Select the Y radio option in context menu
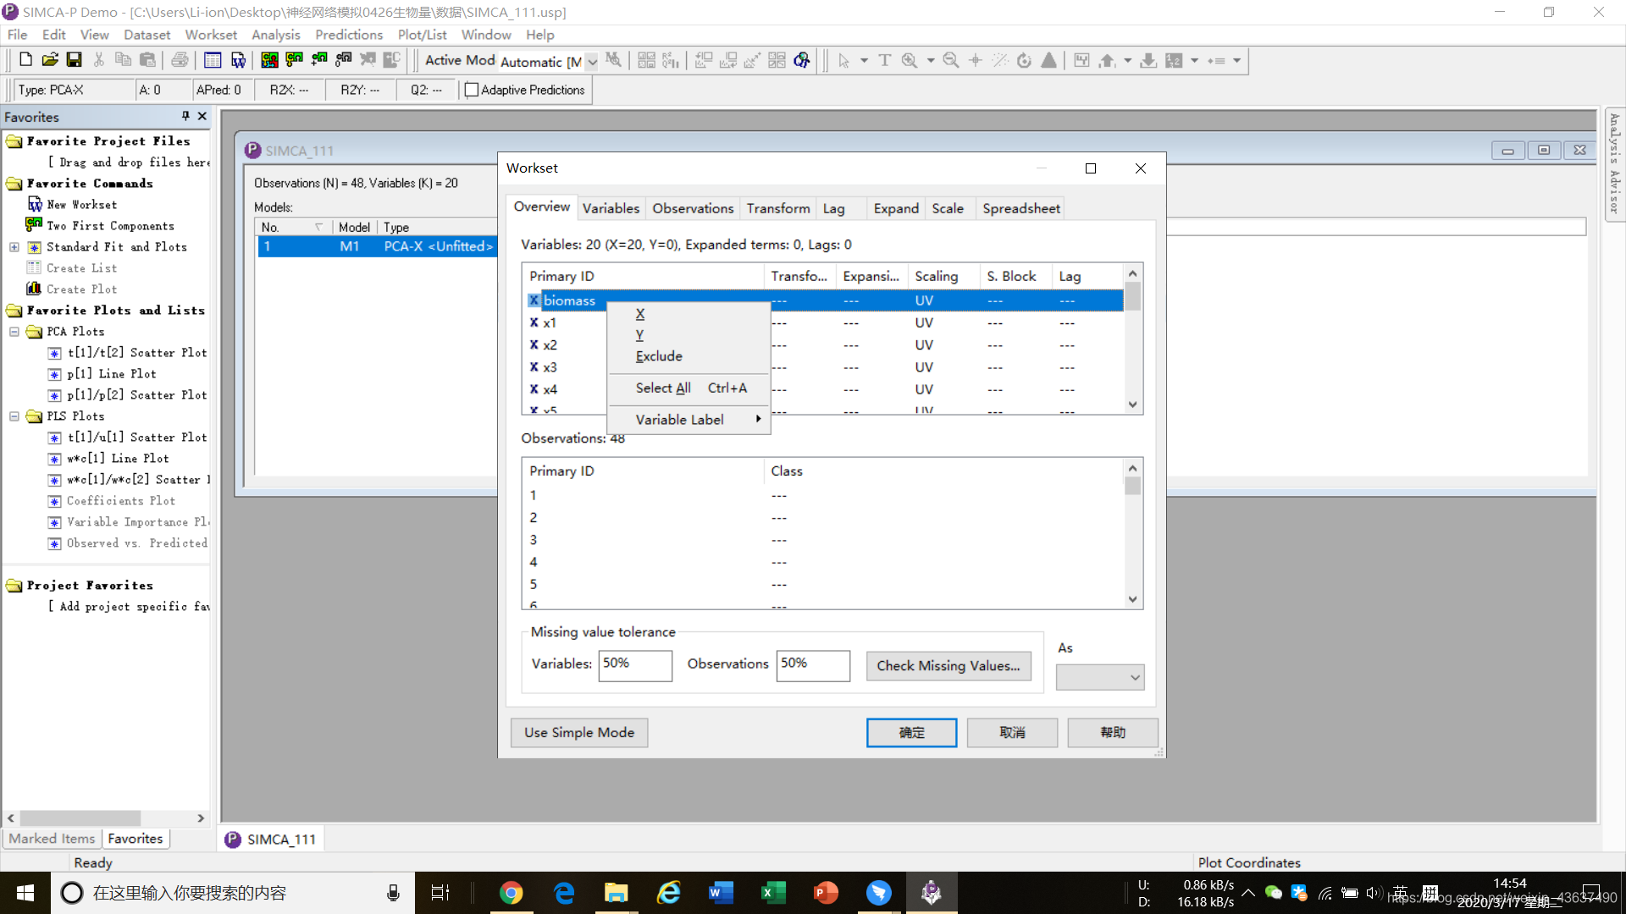The width and height of the screenshot is (1626, 914). [x=640, y=335]
